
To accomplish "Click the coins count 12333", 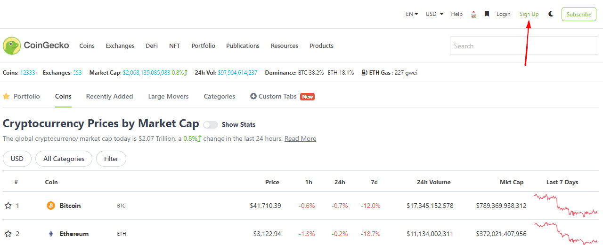I will point(27,73).
